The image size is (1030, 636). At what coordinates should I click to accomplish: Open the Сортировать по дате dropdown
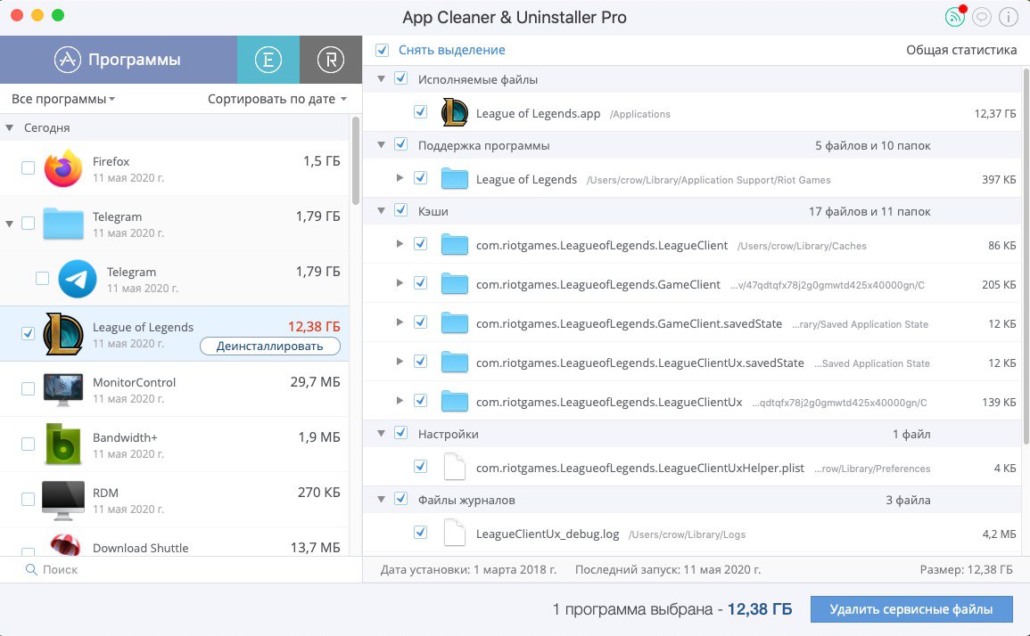click(x=277, y=99)
